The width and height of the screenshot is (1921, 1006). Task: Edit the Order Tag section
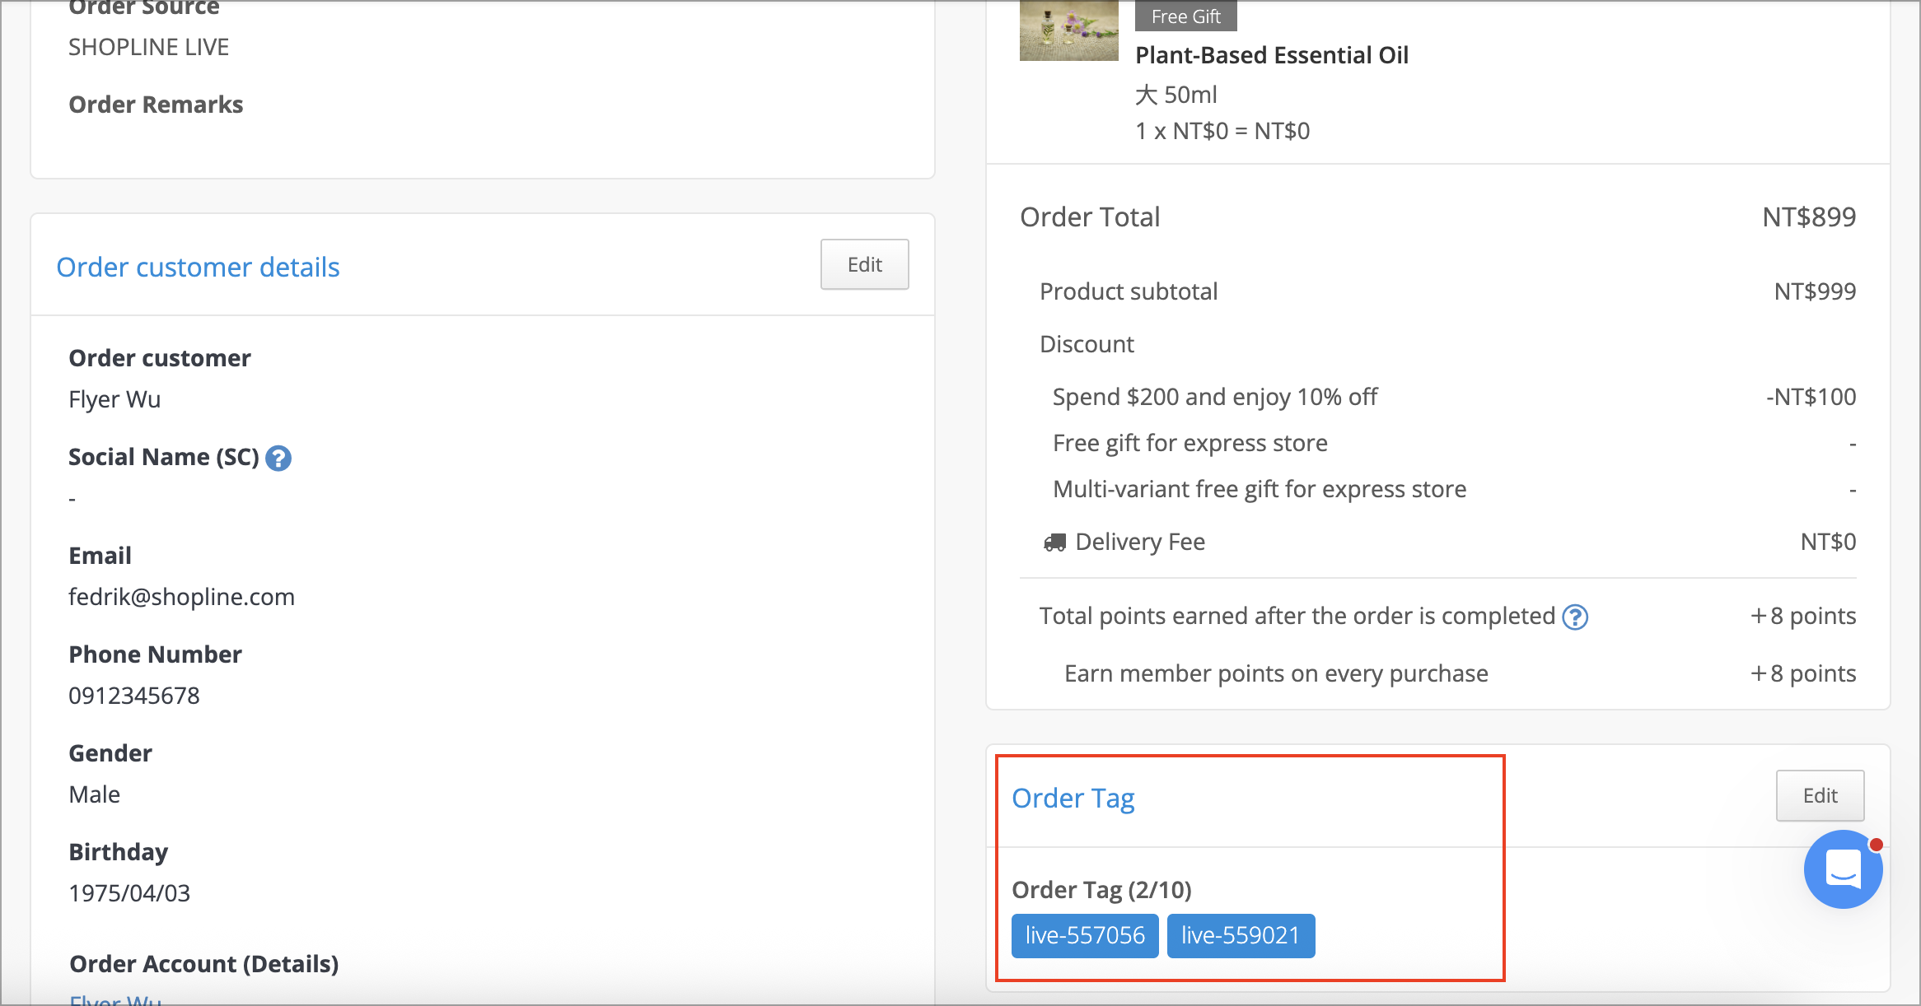(1820, 795)
